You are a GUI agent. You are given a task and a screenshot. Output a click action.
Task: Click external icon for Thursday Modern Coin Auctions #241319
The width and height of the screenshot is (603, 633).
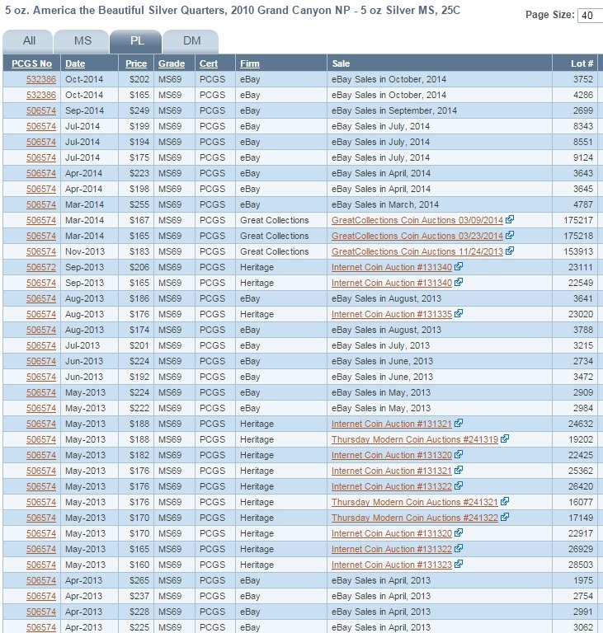pos(504,438)
